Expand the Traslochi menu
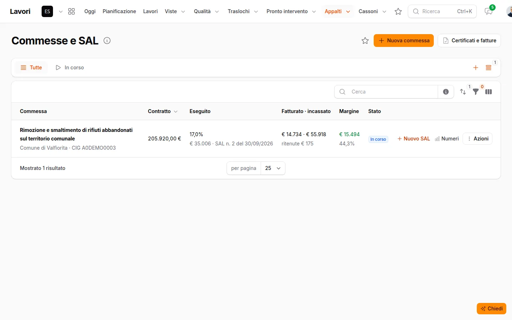Image resolution: width=512 pixels, height=320 pixels. pos(243,11)
